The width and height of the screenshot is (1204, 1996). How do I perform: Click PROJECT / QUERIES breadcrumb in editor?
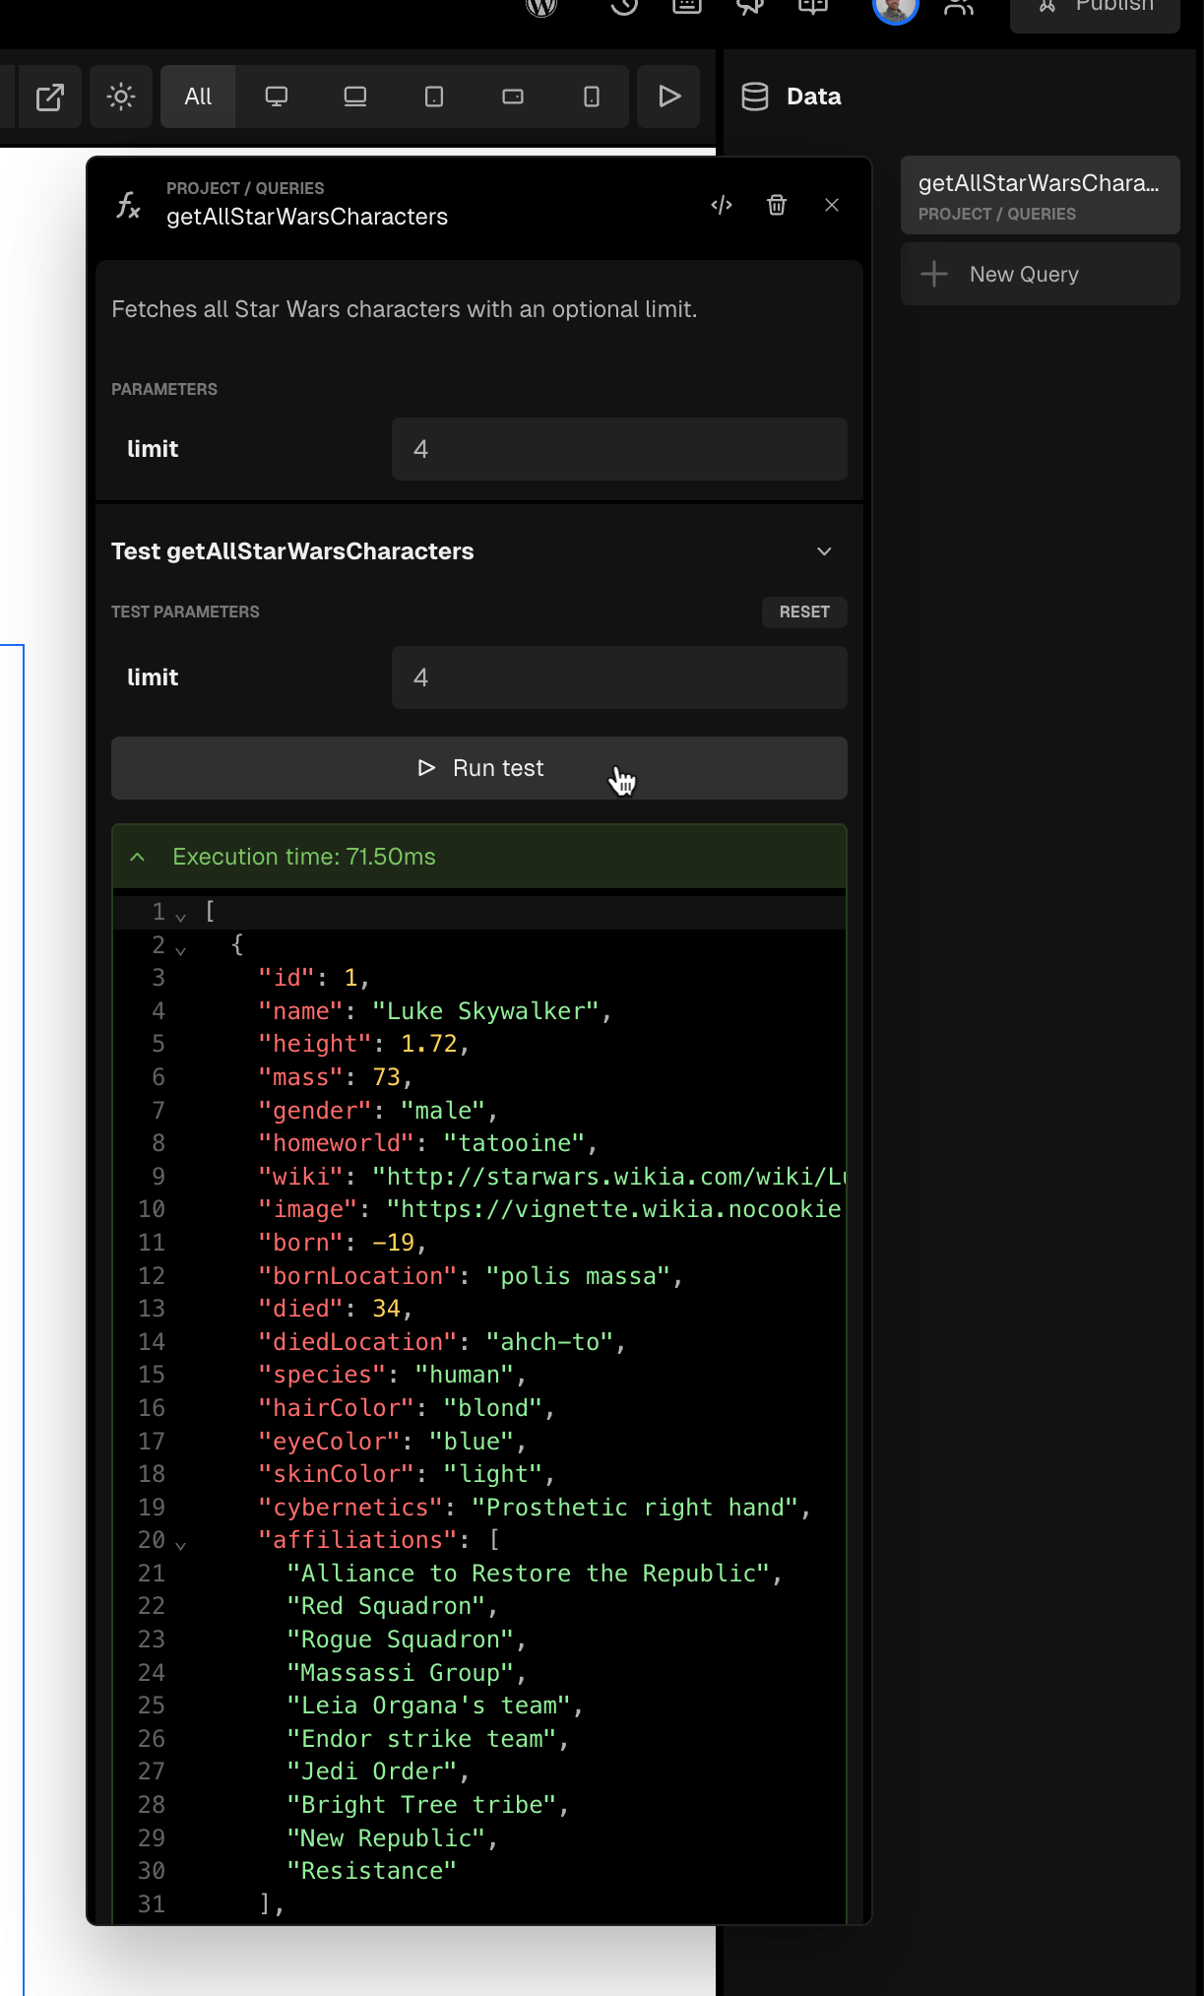click(x=245, y=188)
